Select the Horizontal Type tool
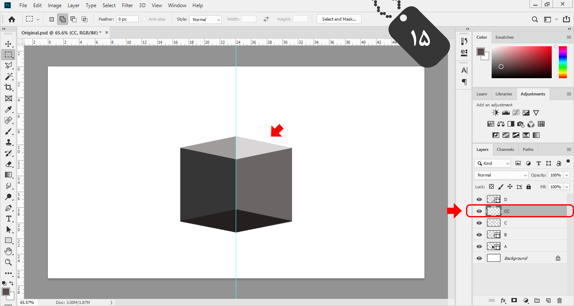The image size is (574, 306). pos(8,219)
